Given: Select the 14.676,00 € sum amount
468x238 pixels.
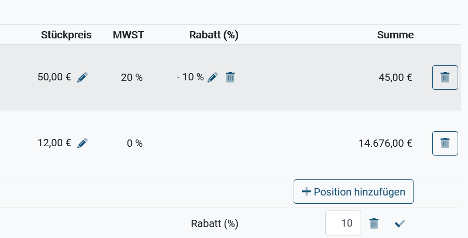Looking at the screenshot, I should pos(385,144).
